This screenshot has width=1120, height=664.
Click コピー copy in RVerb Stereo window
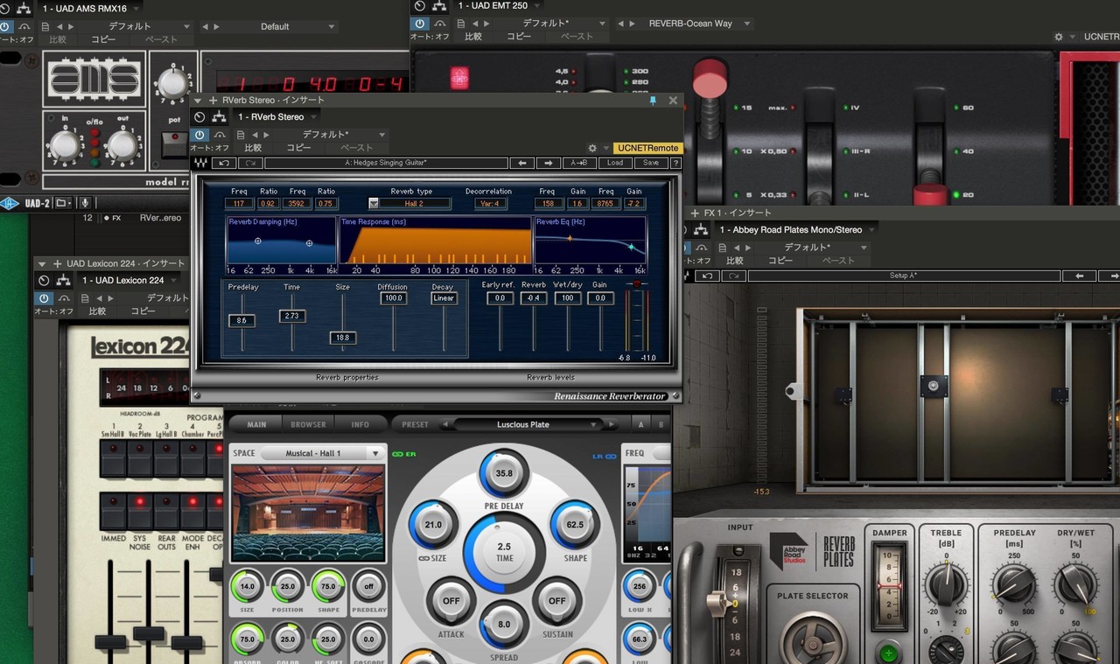point(299,148)
